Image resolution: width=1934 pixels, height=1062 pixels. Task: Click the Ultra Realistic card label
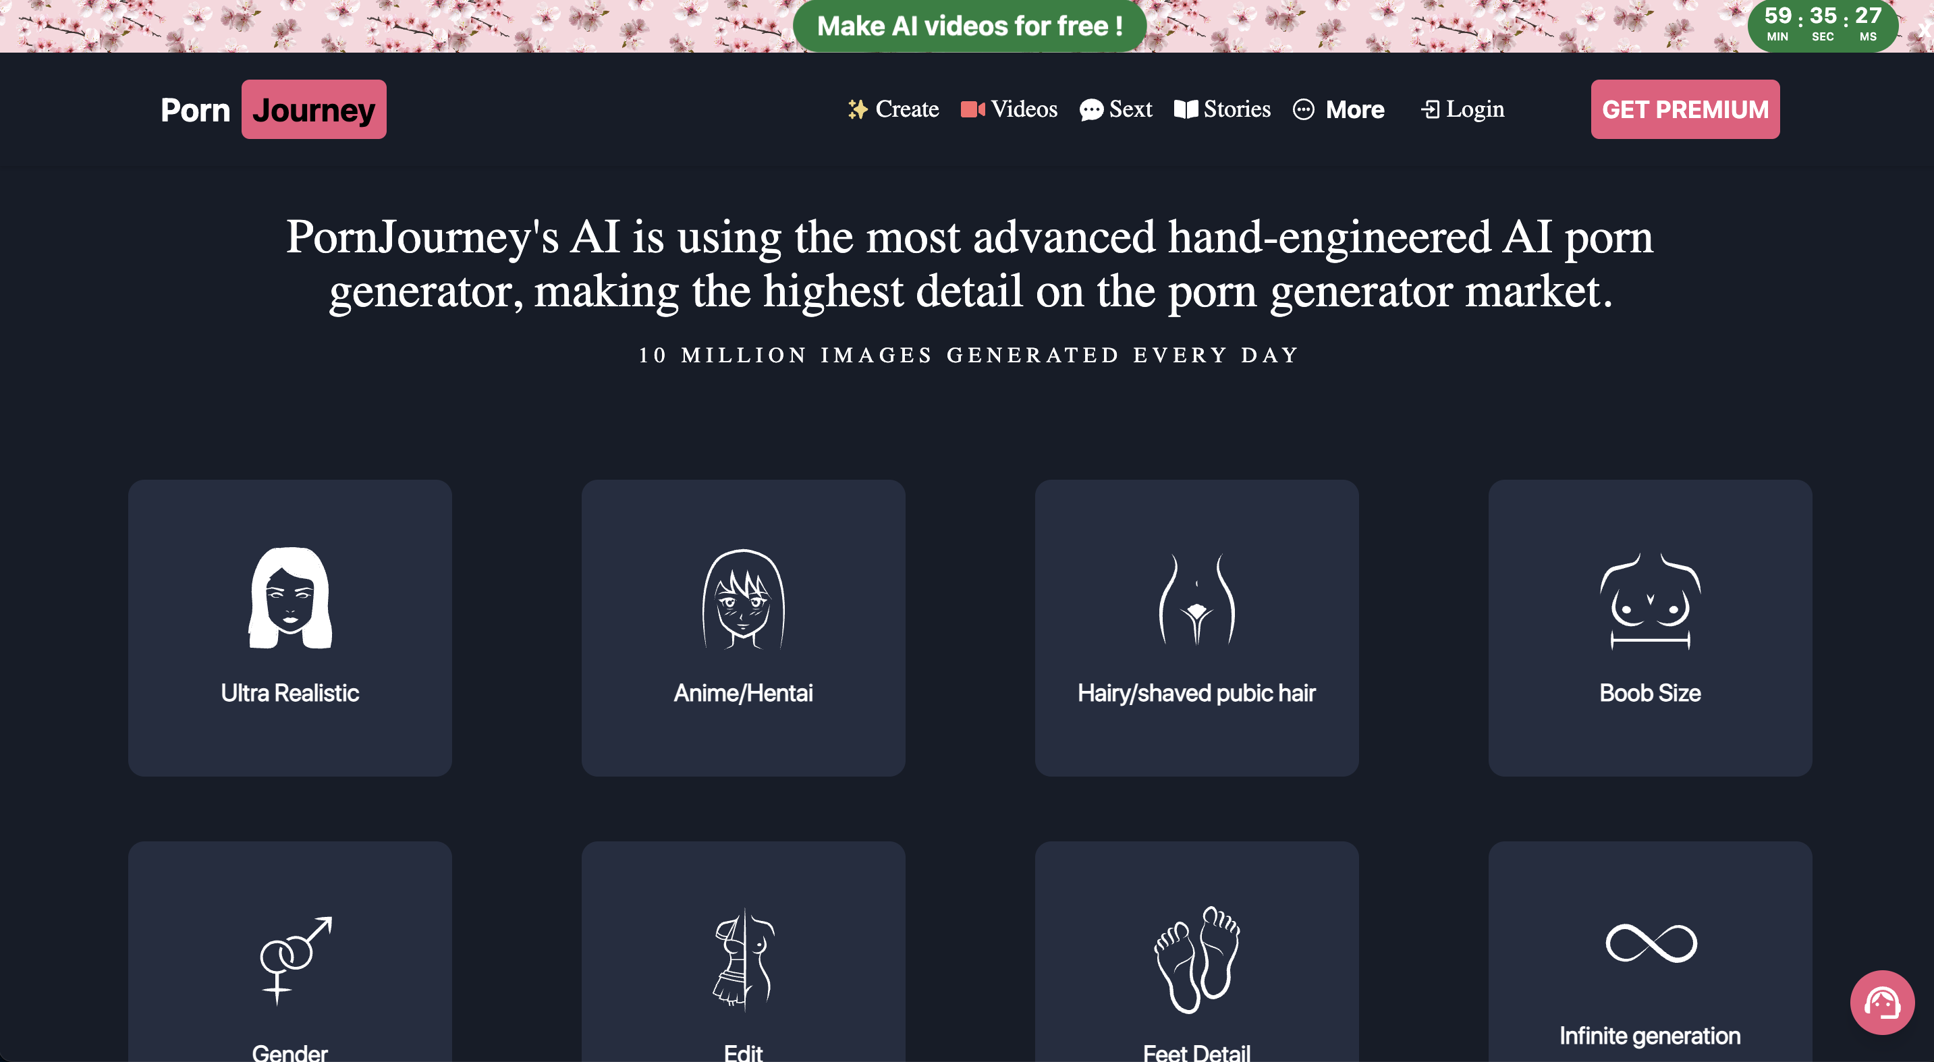289,693
